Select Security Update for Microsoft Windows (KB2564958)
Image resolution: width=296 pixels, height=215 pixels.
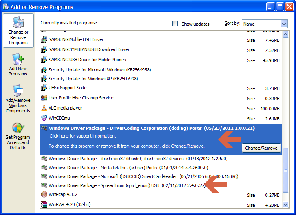tap(161, 70)
